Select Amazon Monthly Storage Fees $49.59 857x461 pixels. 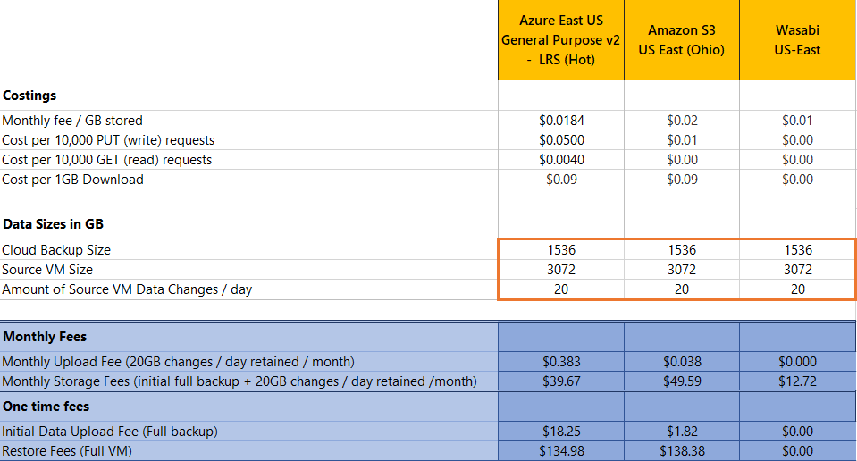tap(682, 381)
